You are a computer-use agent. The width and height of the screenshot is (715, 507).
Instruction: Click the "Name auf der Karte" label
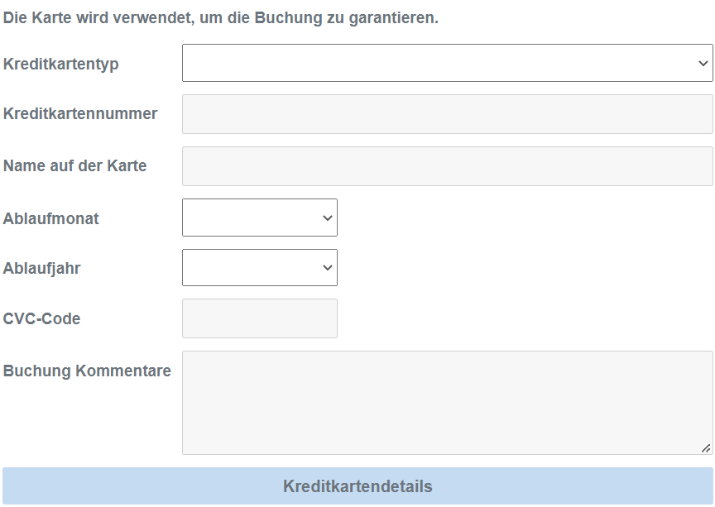75,165
